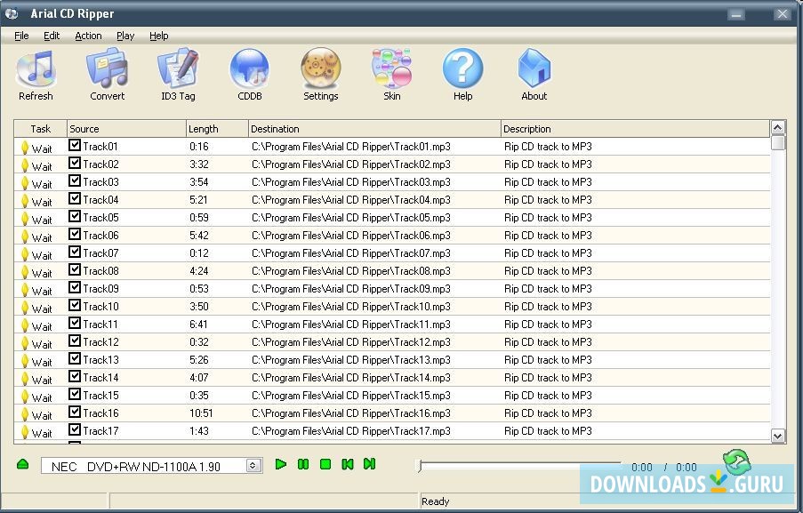This screenshot has height=513, width=803.
Task: Click the yellow Wait bulb for Track05
Action: 24,219
